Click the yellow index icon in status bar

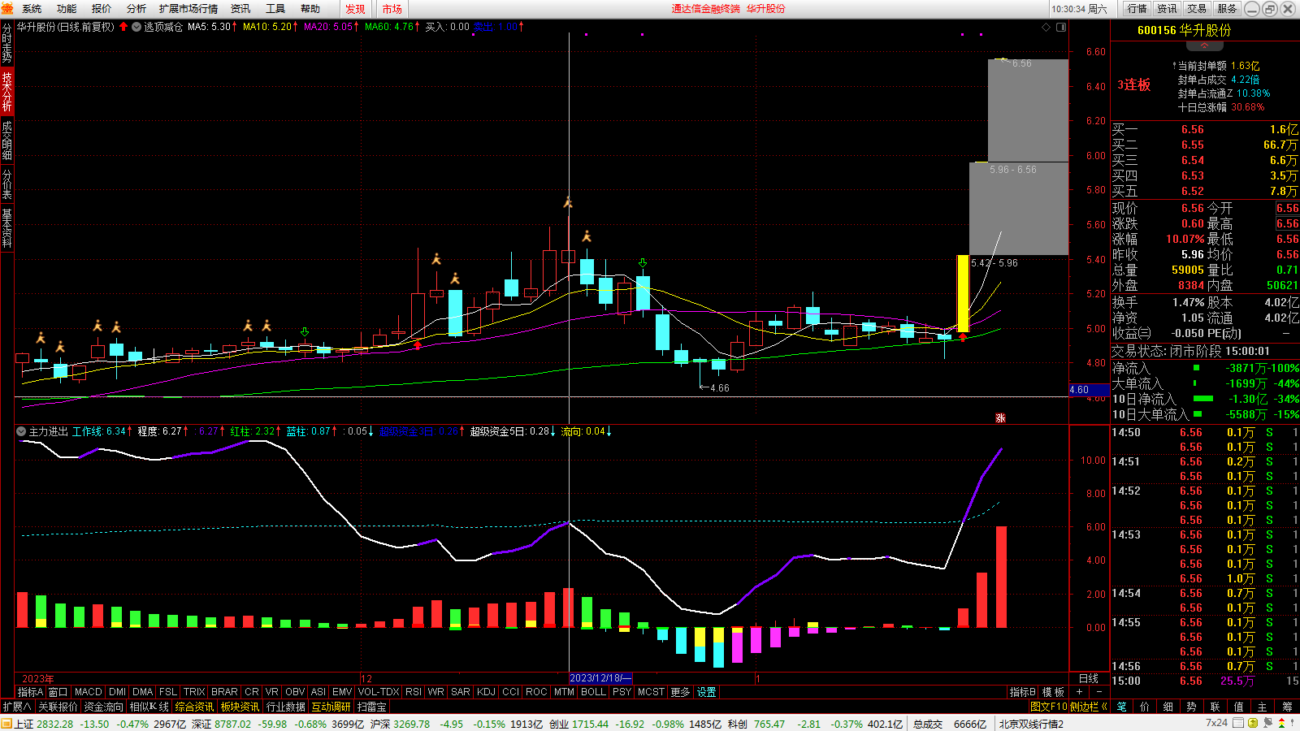(x=7, y=724)
